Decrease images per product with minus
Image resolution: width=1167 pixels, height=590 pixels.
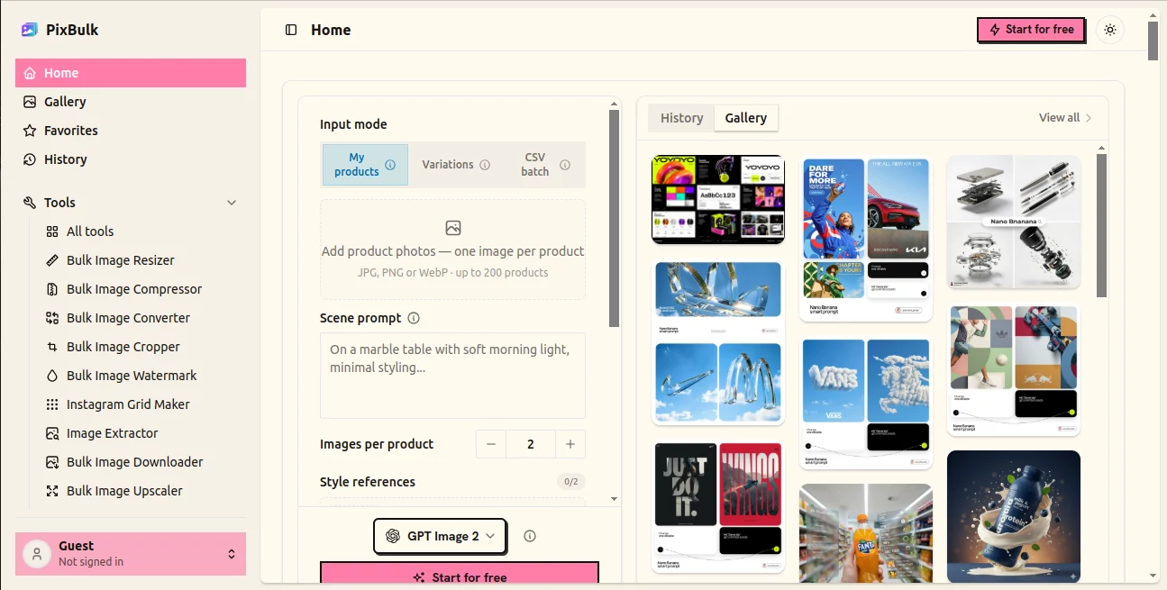491,444
